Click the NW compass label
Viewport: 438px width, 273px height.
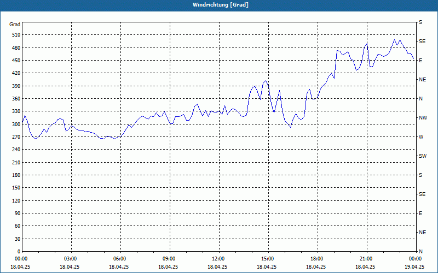point(423,118)
